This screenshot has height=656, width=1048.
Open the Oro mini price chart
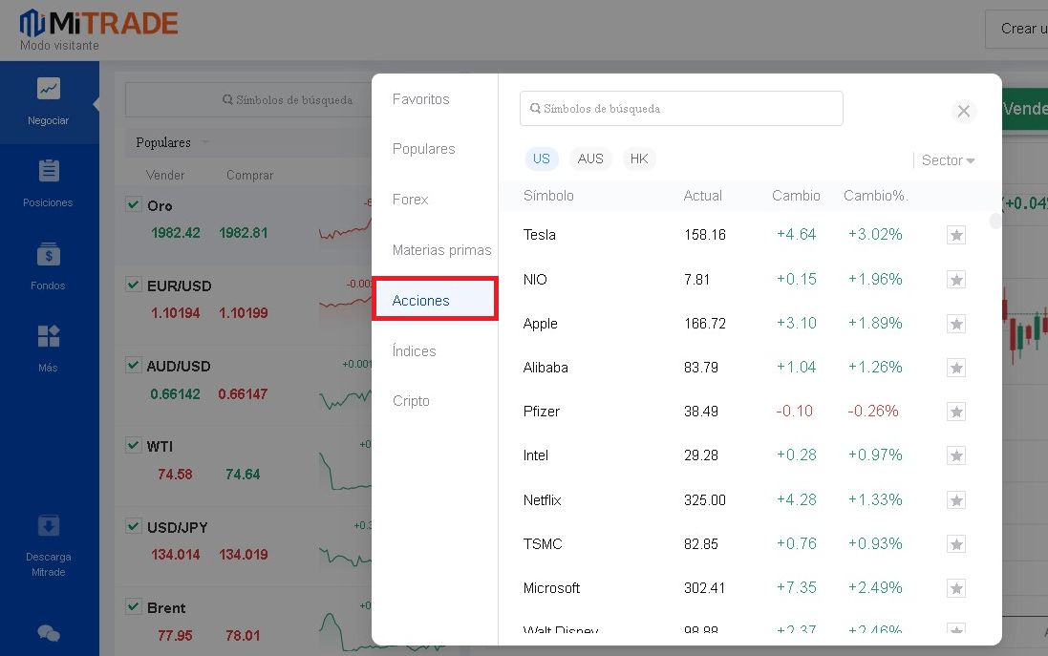(x=345, y=229)
